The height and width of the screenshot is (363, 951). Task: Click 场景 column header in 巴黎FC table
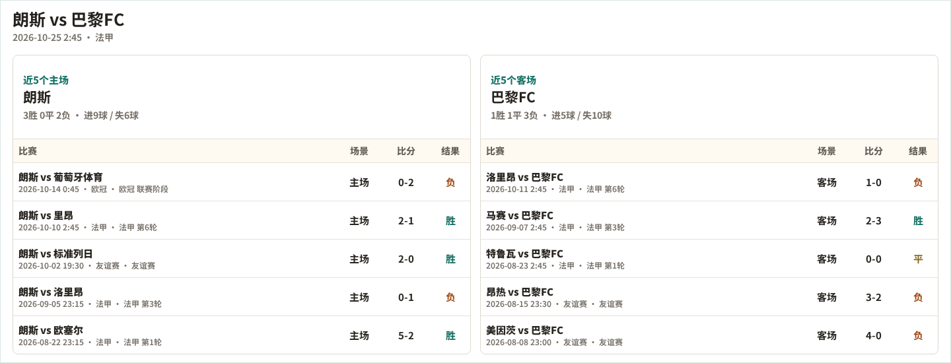point(827,151)
